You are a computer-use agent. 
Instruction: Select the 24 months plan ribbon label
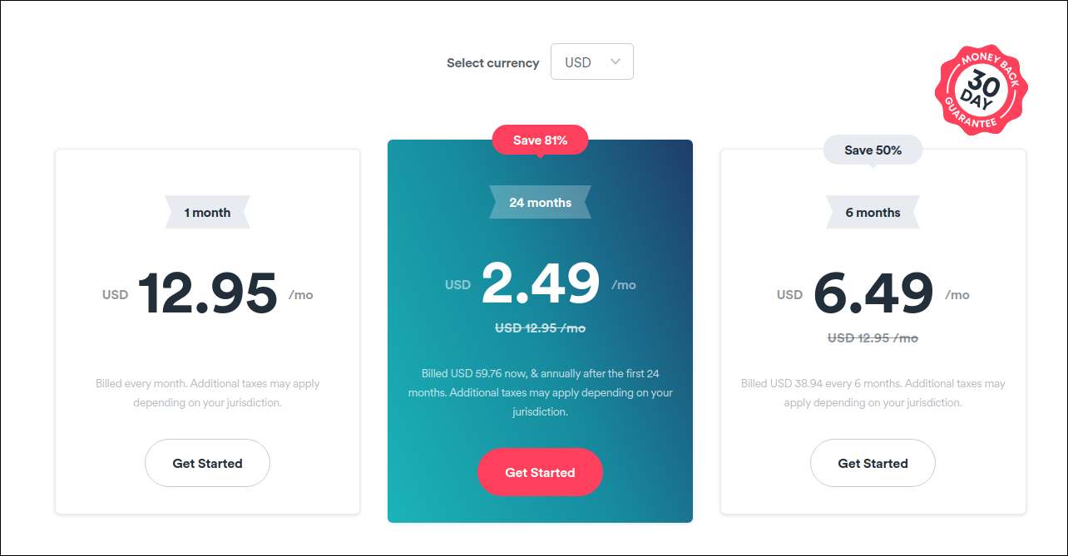540,203
